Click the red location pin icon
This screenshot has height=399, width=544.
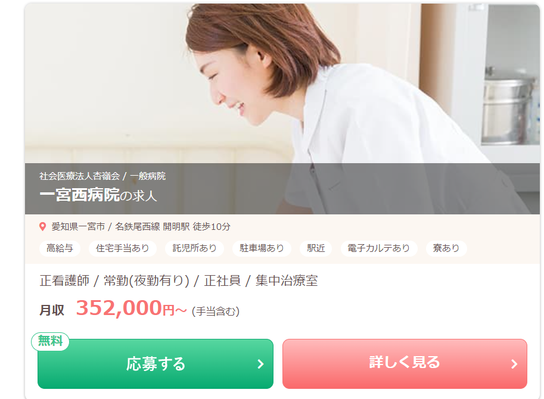pos(42,227)
